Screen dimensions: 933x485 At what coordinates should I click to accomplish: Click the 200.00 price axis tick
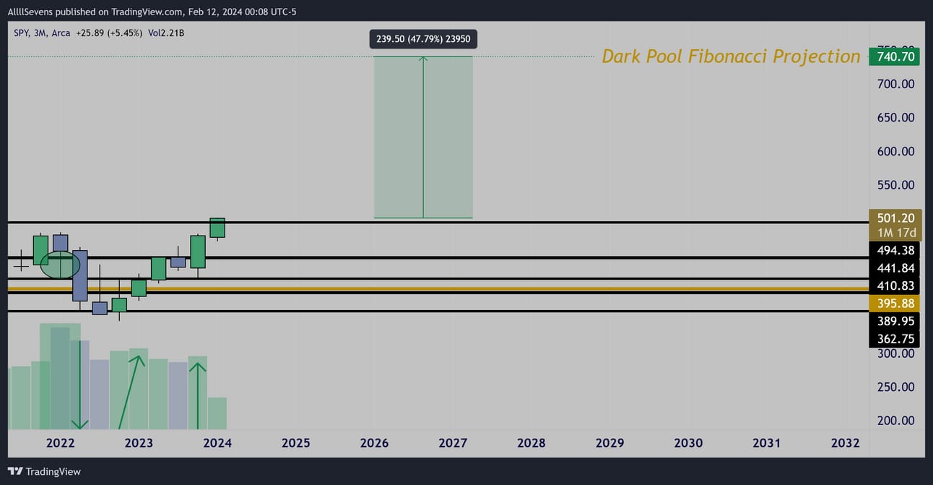point(895,421)
